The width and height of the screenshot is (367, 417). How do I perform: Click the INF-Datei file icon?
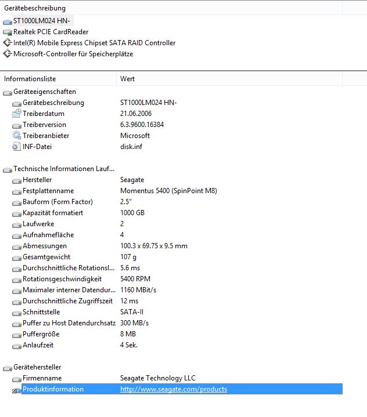pos(16,147)
